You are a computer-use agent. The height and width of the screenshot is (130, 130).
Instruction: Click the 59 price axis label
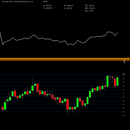tap(123, 108)
